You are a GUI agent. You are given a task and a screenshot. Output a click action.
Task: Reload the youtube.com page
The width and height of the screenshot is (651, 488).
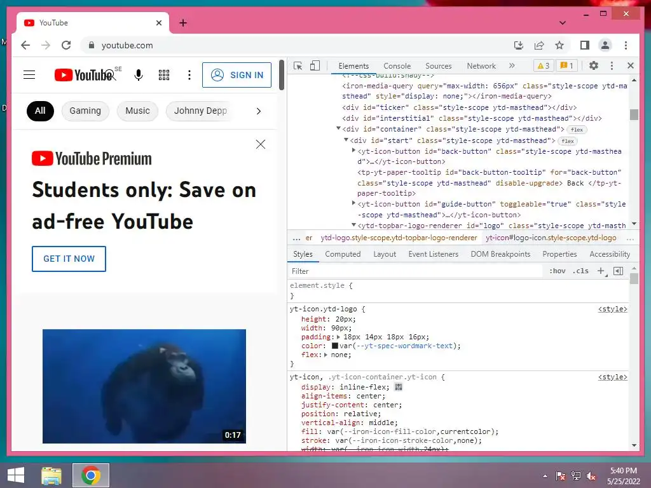pyautogui.click(x=66, y=45)
